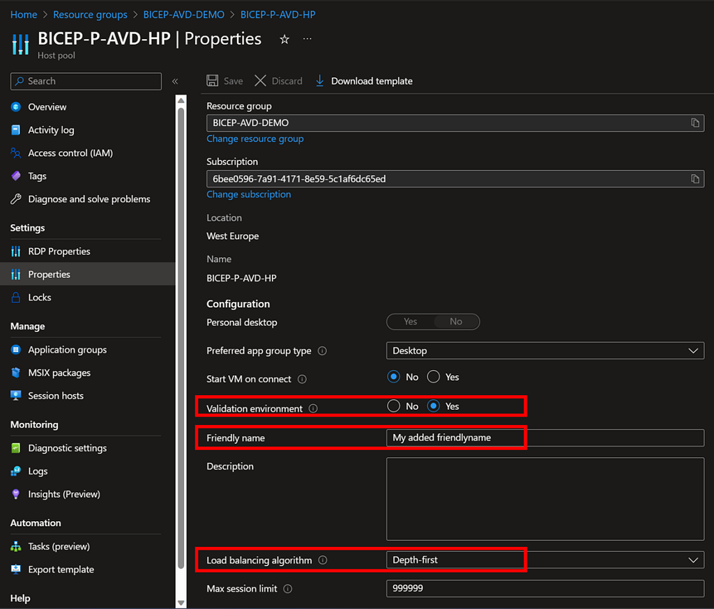Click the sidebar scrollbar up arrow
Screen dimensions: 714x609
coord(181,100)
